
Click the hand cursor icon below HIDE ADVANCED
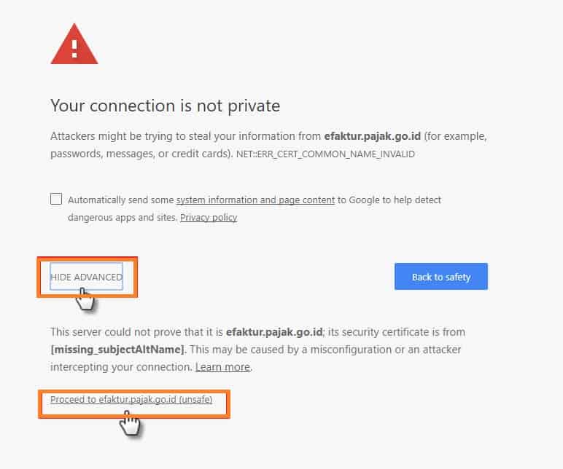85,299
